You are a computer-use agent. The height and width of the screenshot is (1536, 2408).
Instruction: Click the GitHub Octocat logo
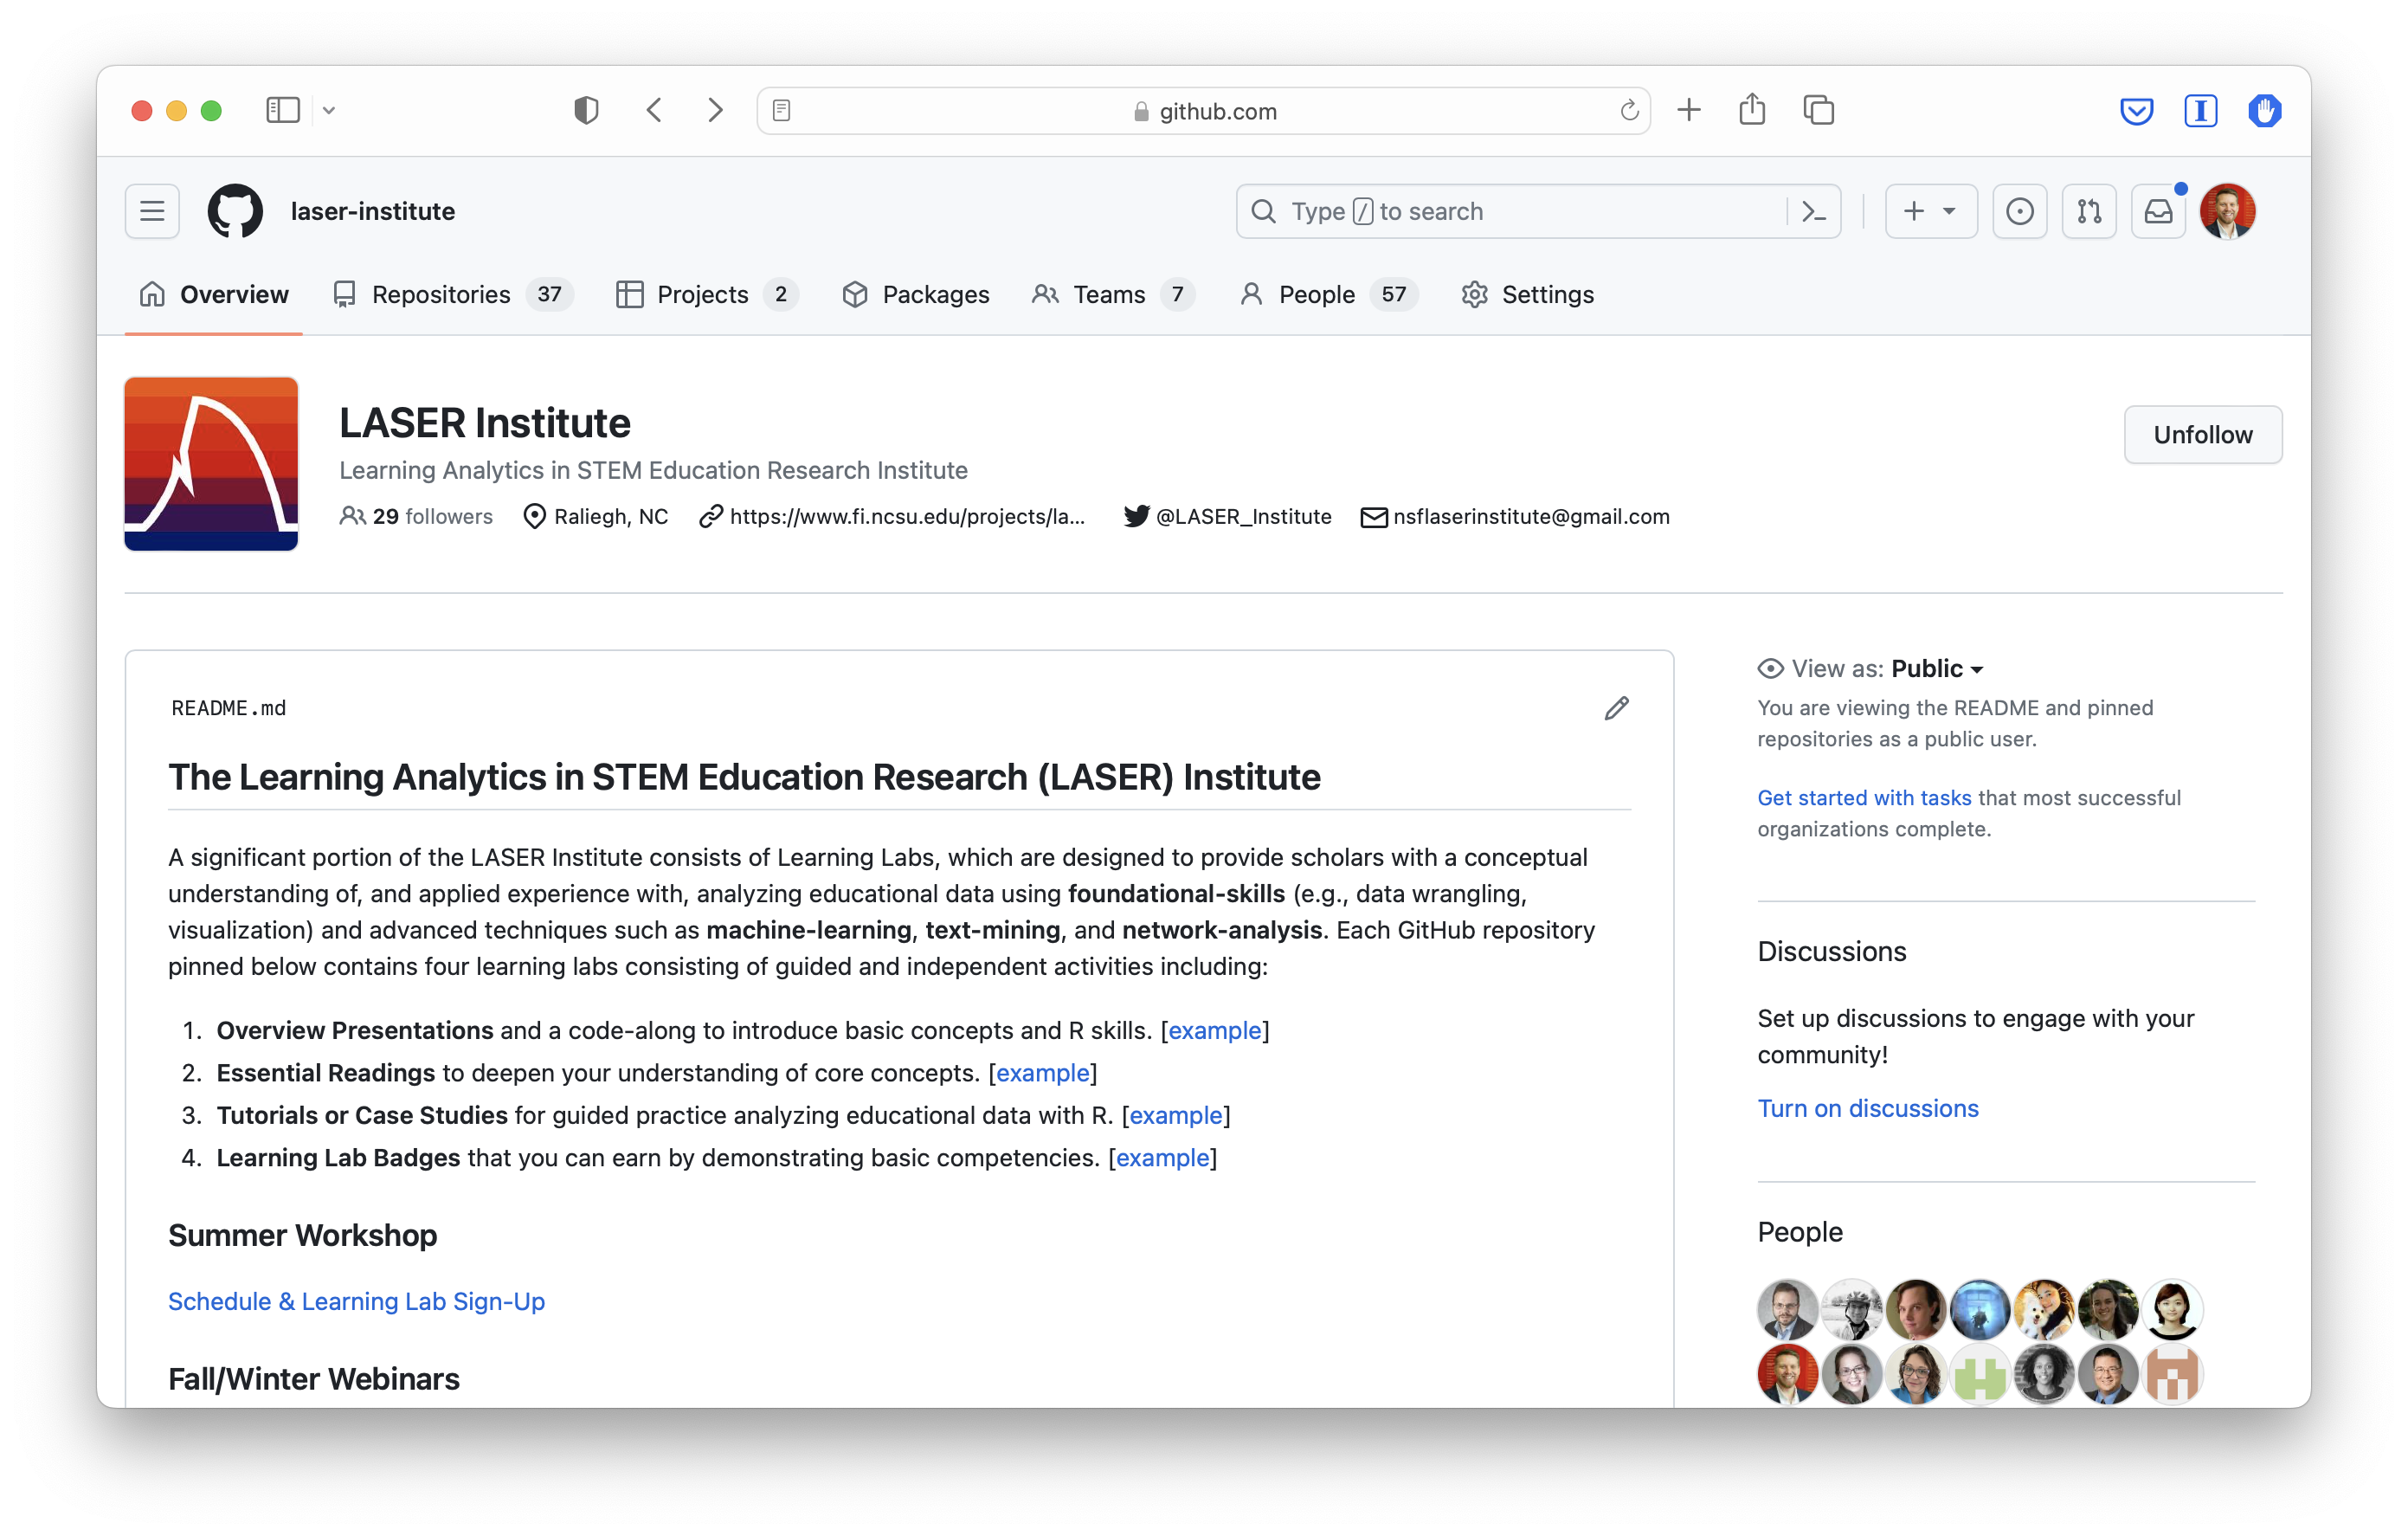(235, 211)
